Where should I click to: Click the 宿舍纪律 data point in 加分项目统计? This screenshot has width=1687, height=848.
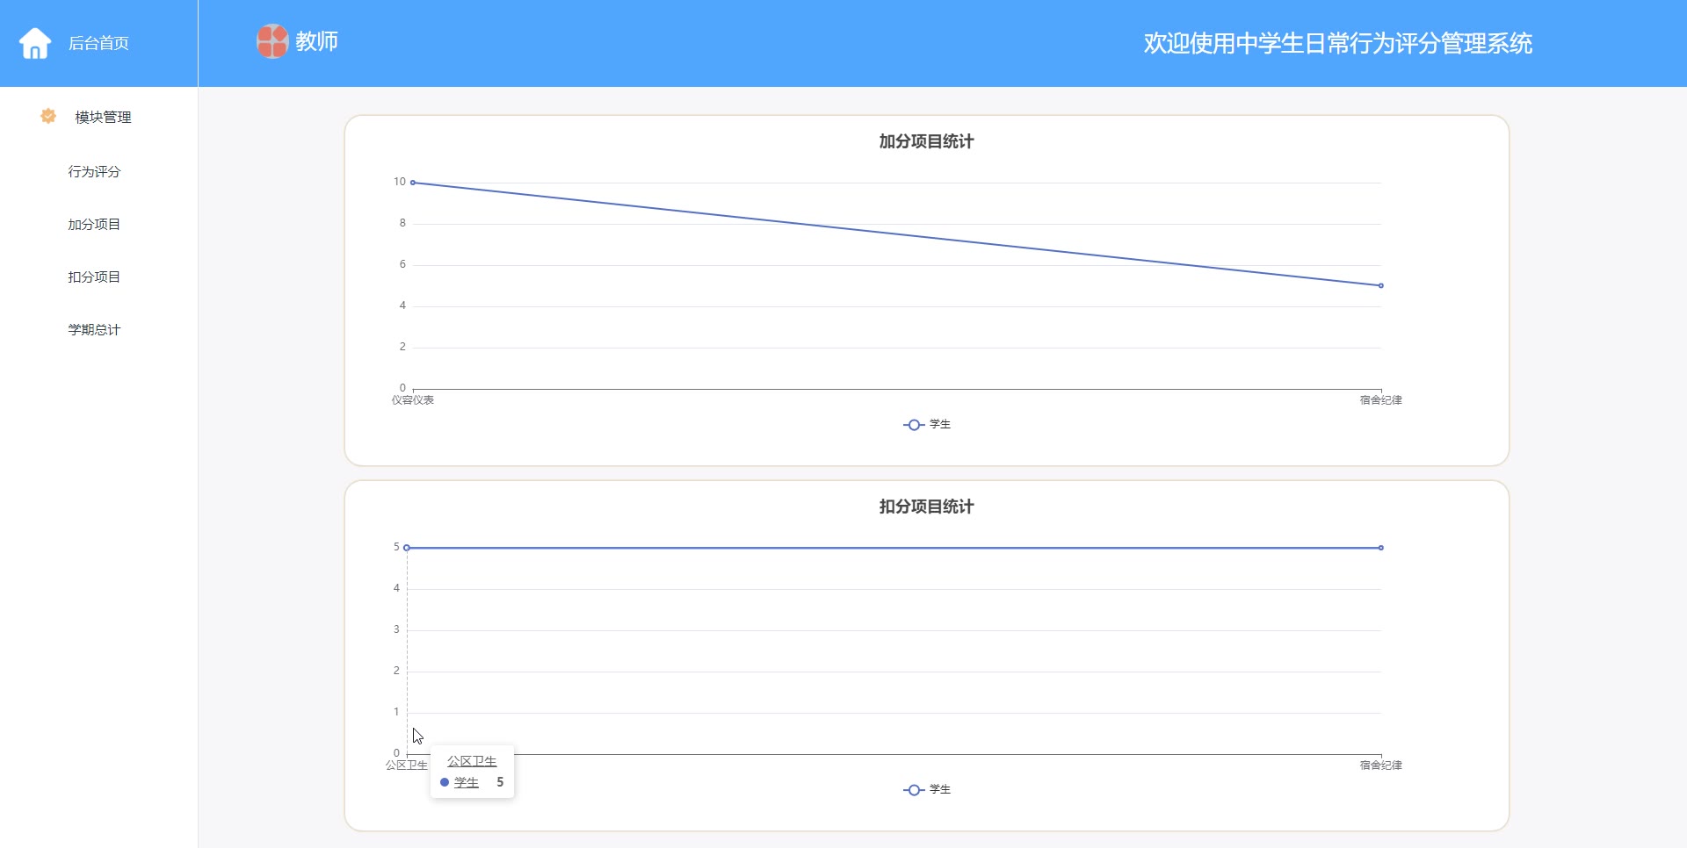tap(1381, 285)
